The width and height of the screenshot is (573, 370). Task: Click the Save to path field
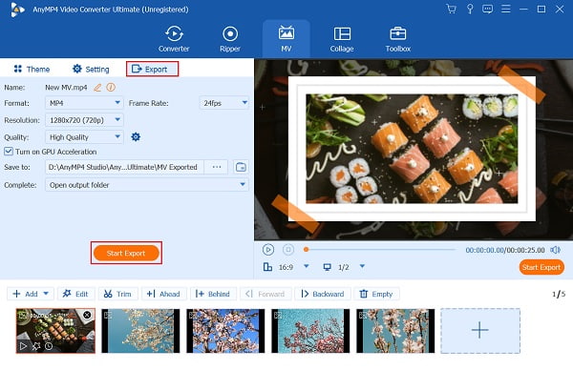(124, 167)
